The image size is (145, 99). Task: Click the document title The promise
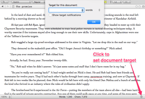click(x=24, y=7)
